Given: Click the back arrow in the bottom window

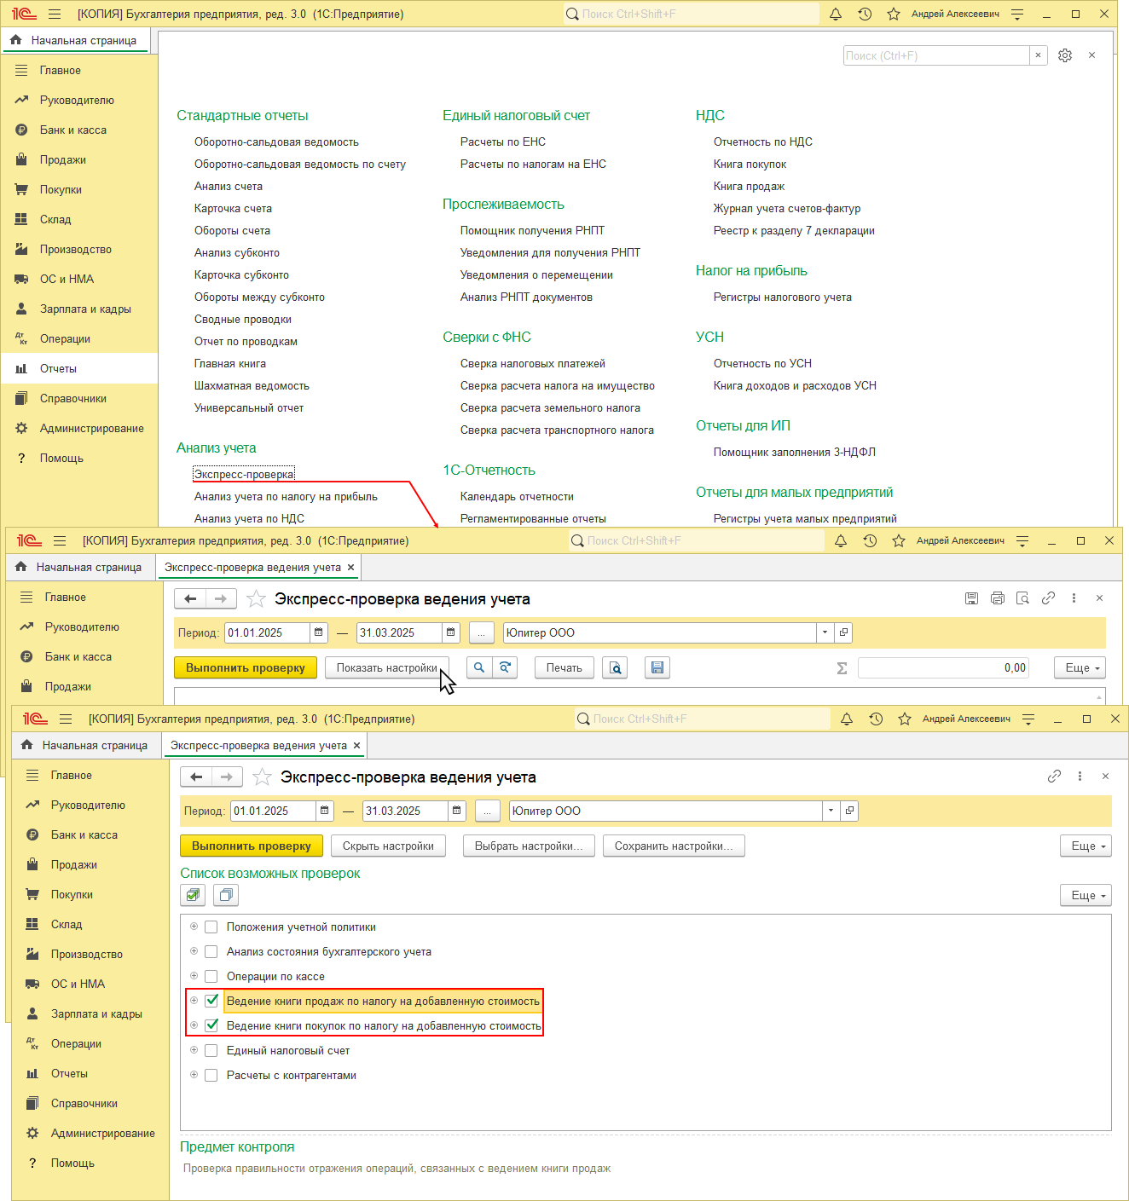Looking at the screenshot, I should coord(197,777).
